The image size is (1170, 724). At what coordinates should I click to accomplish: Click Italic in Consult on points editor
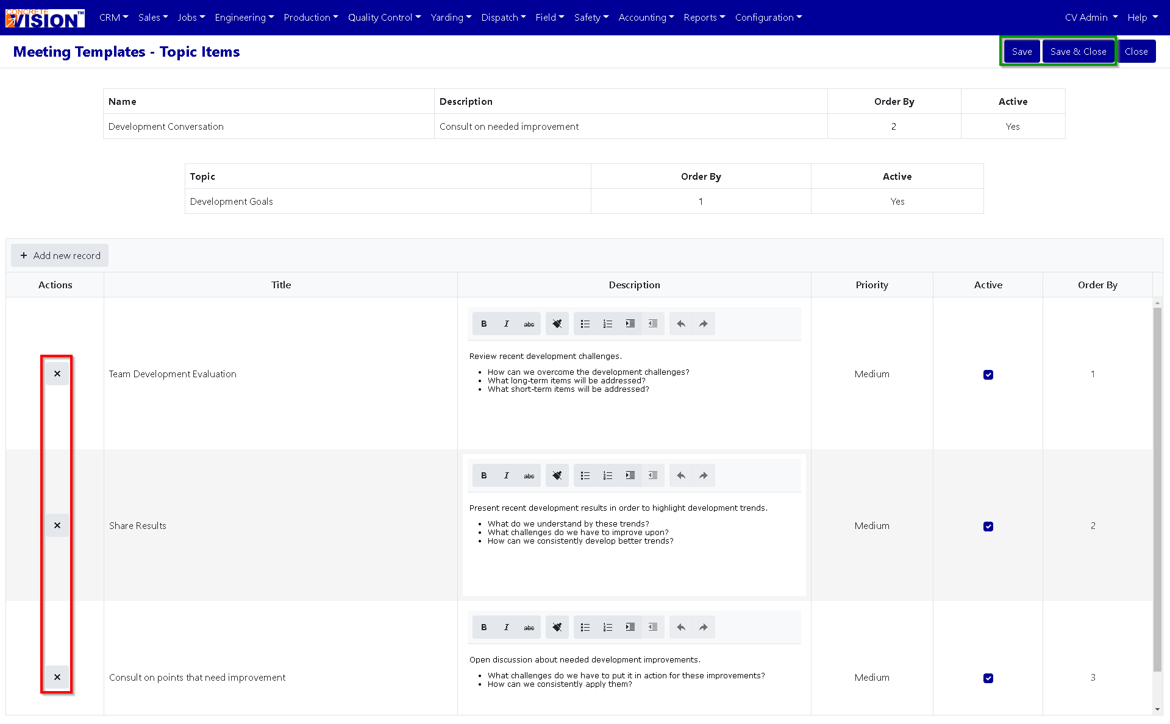click(507, 627)
